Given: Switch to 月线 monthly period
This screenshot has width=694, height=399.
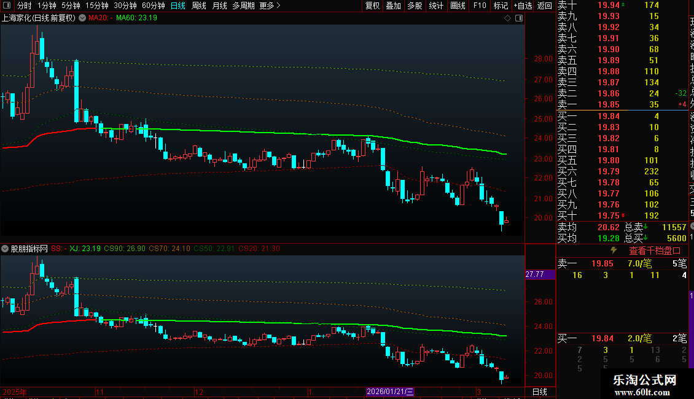Looking at the screenshot, I should click(x=219, y=6).
